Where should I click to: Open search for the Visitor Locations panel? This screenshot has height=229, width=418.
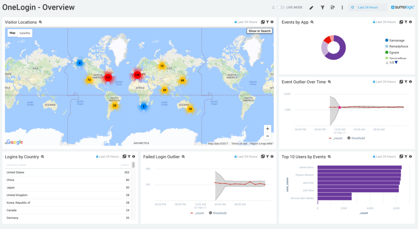[40, 22]
